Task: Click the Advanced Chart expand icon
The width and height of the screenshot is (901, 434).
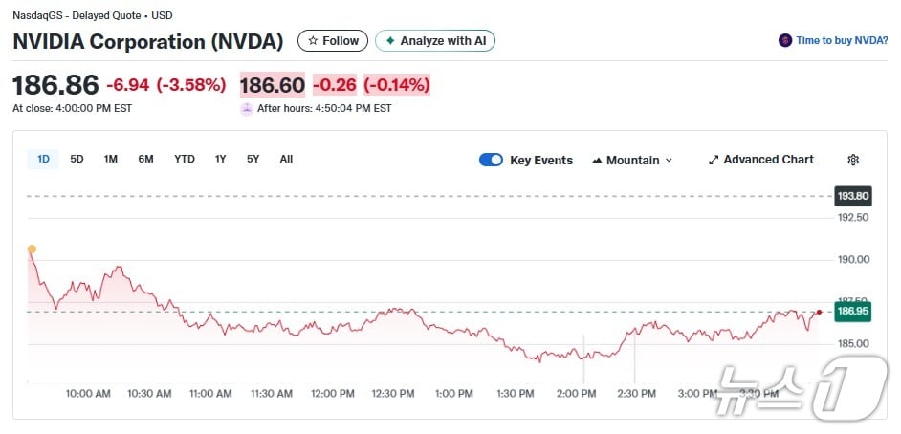Action: pyautogui.click(x=713, y=160)
